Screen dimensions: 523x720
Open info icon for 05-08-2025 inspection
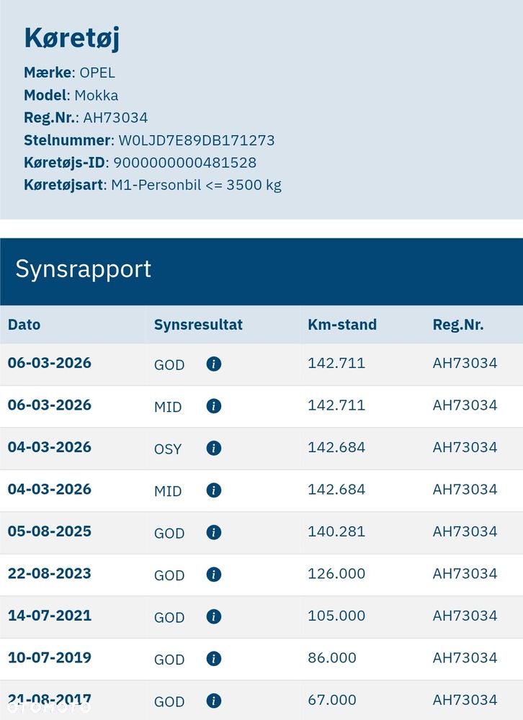213,532
